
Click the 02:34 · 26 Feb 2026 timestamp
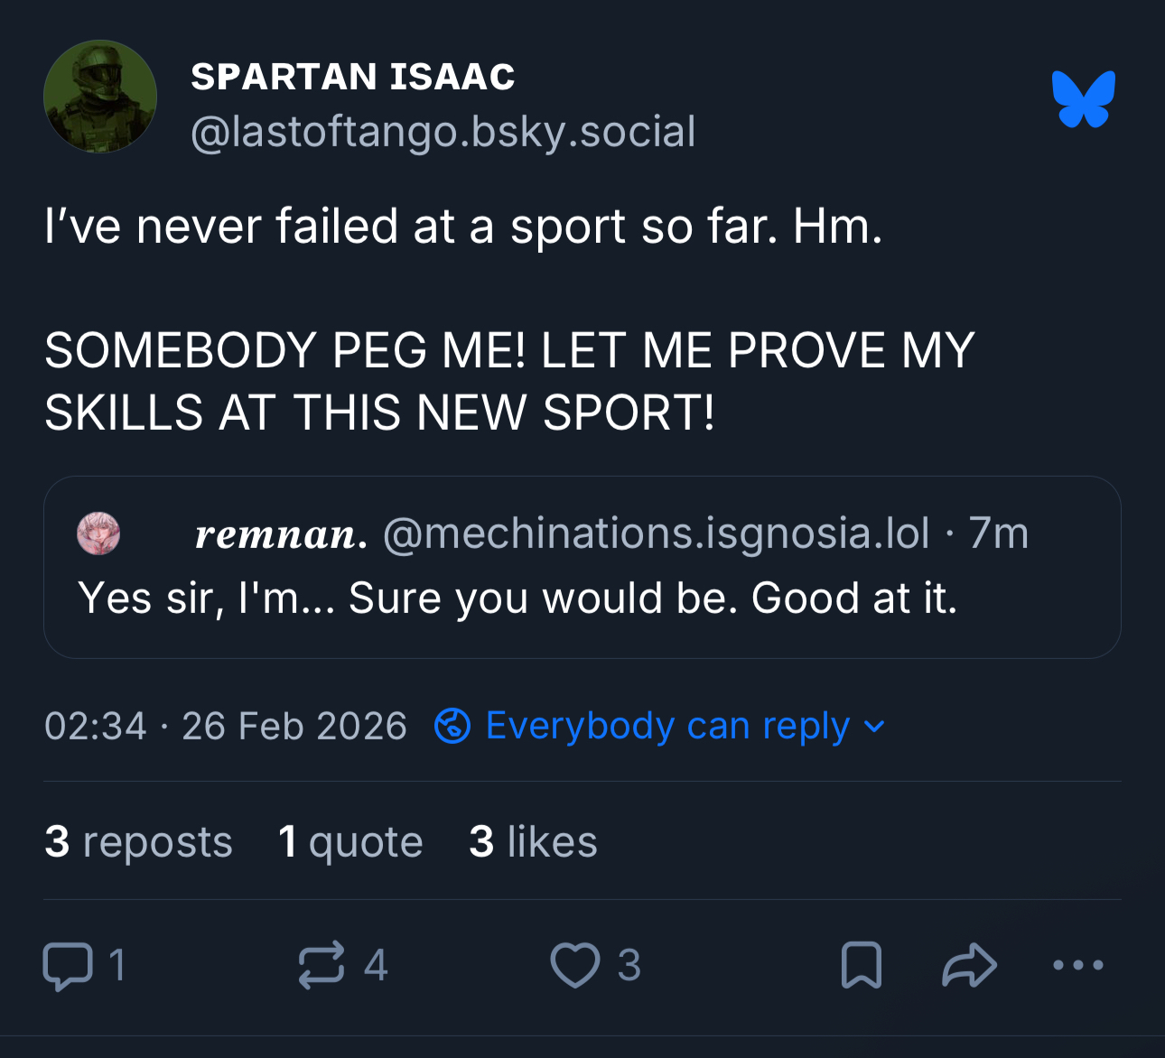click(x=226, y=726)
